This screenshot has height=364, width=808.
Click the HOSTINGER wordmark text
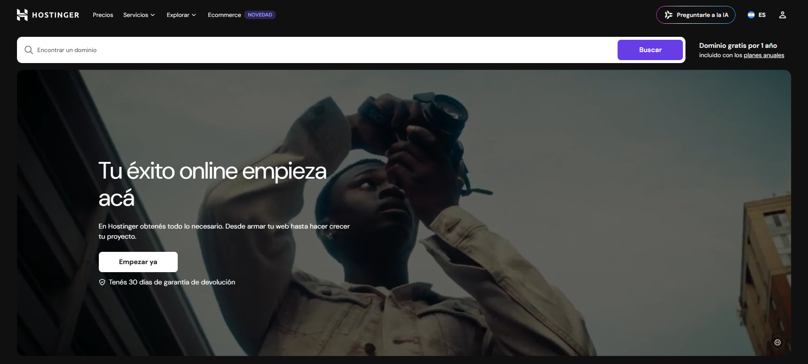click(x=56, y=15)
